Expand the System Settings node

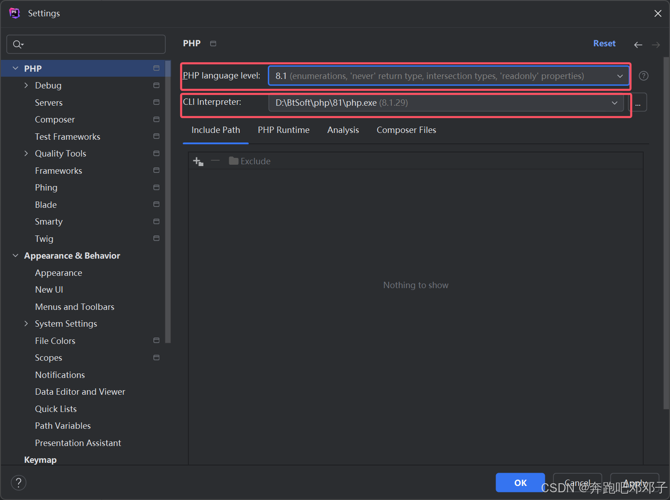[26, 324]
